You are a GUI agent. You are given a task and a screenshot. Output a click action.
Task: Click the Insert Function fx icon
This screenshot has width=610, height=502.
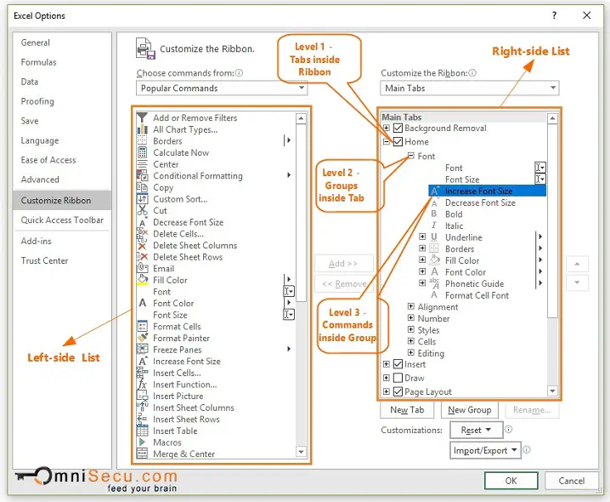click(142, 385)
